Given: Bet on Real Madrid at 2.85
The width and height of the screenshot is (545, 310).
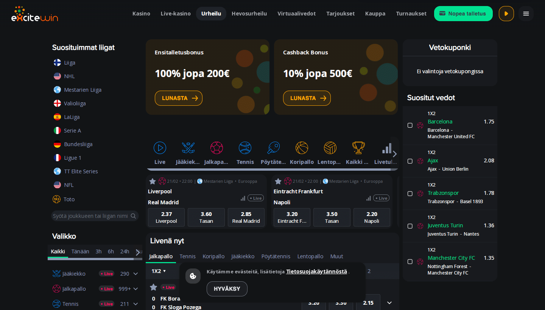Looking at the screenshot, I should pyautogui.click(x=246, y=217).
